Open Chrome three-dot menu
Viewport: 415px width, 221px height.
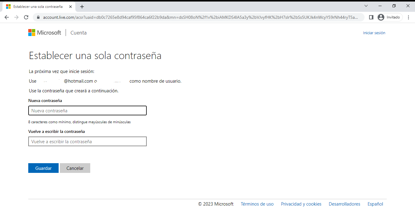pyautogui.click(x=408, y=17)
